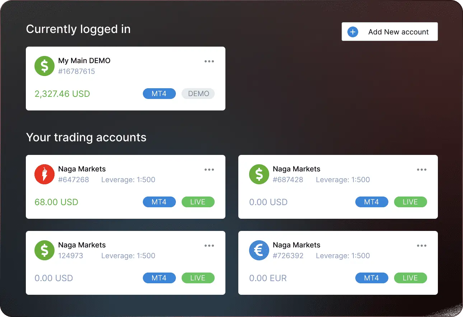The width and height of the screenshot is (463, 317).
Task: Select the 0.00 EUR account card balance
Action: [x=268, y=278]
